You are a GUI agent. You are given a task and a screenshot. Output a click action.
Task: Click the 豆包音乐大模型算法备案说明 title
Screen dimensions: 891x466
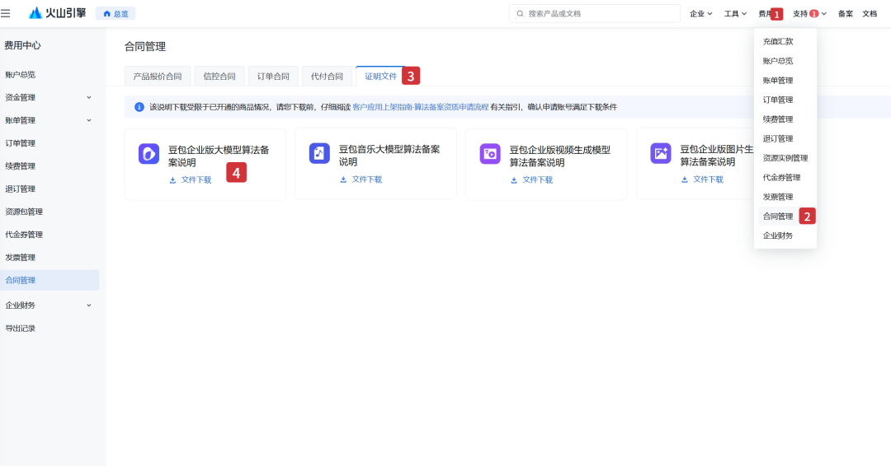coord(389,156)
